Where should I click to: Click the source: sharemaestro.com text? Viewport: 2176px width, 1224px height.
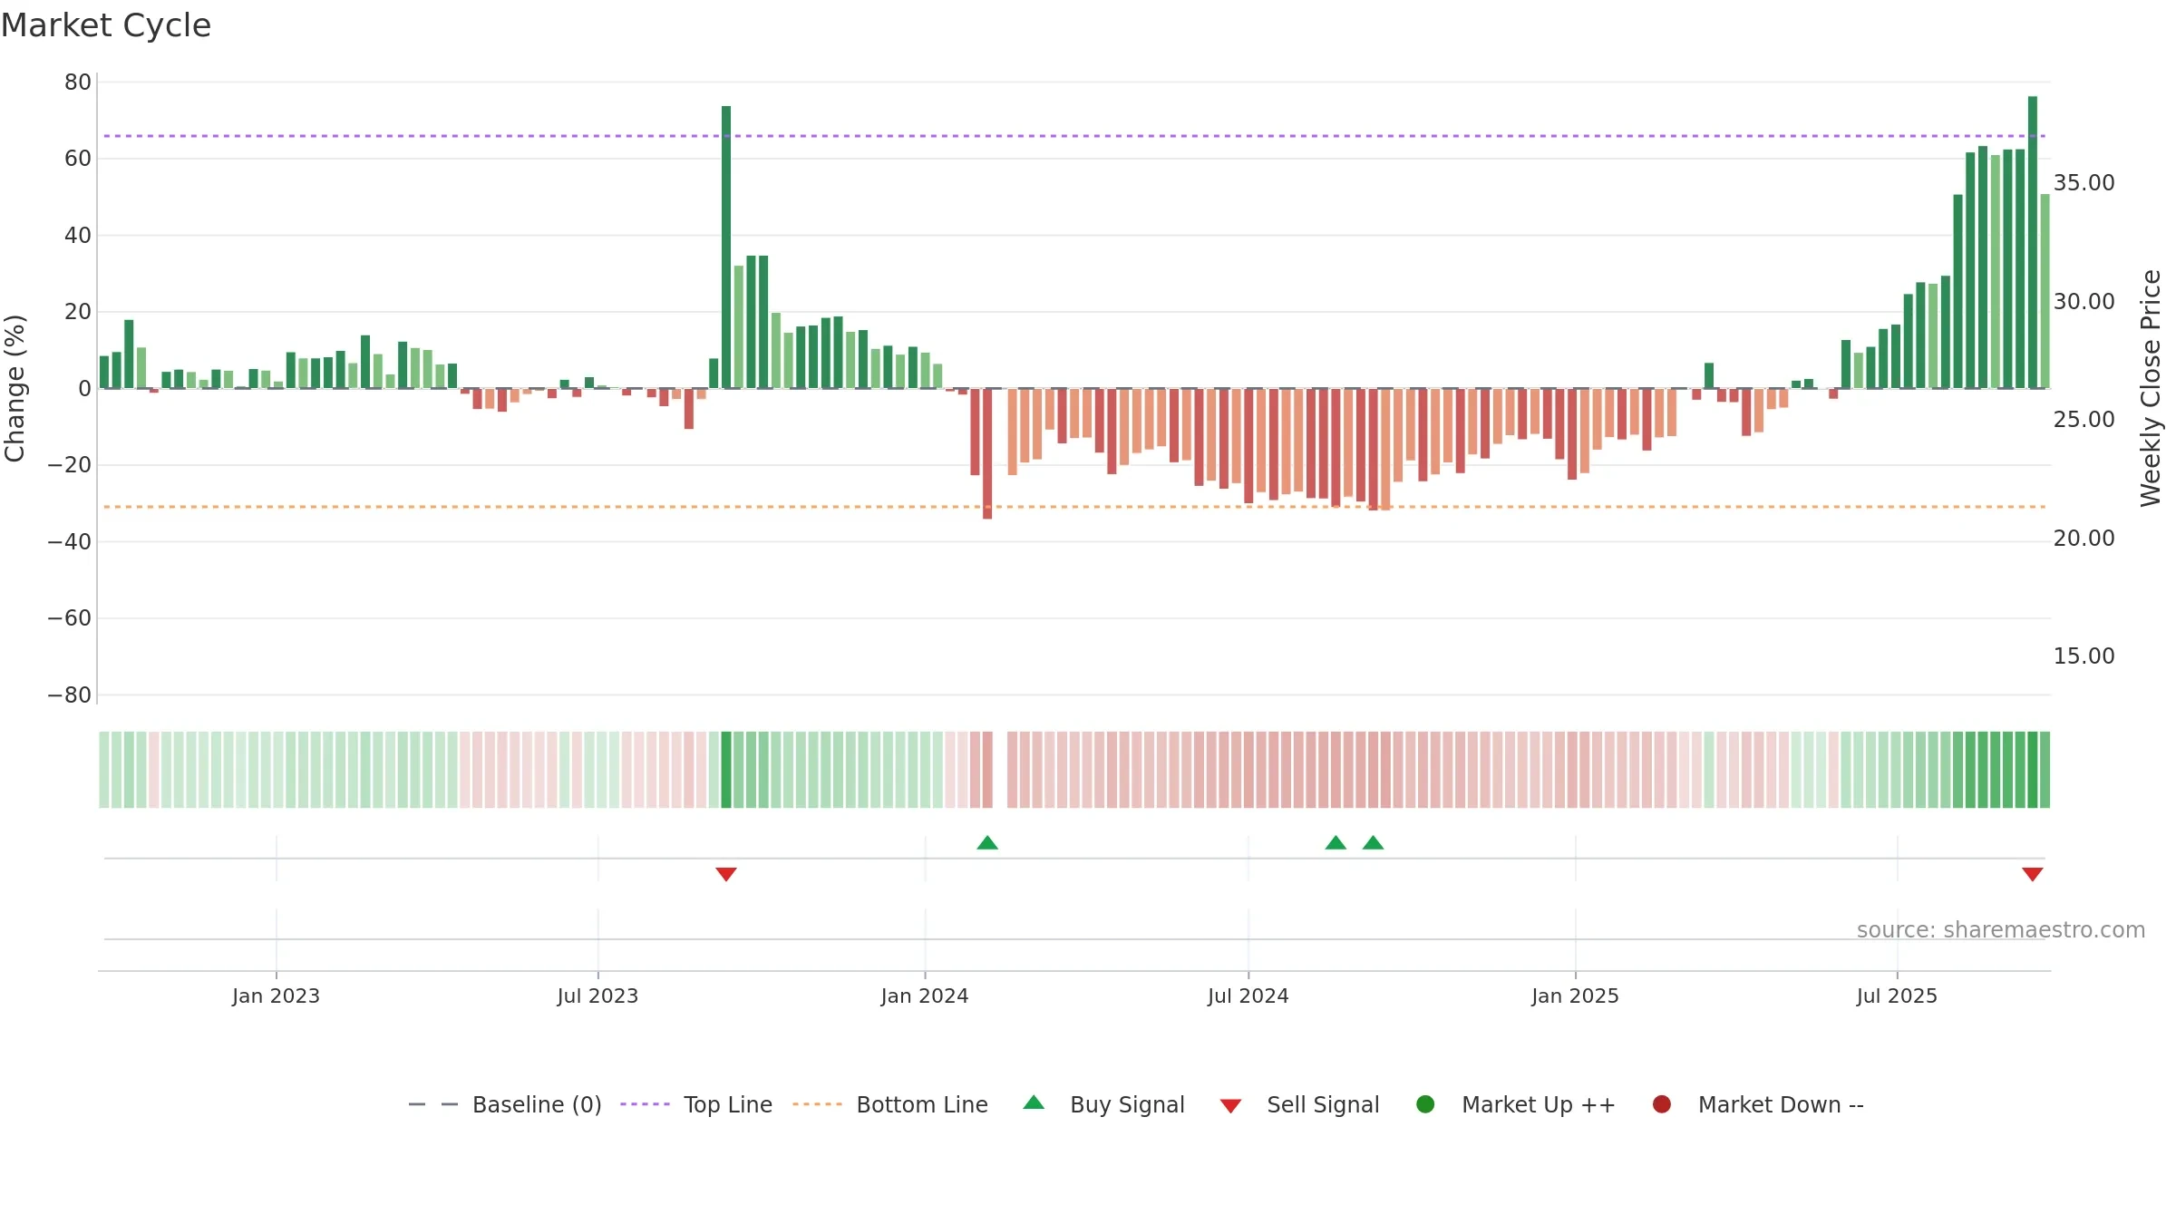(2001, 929)
